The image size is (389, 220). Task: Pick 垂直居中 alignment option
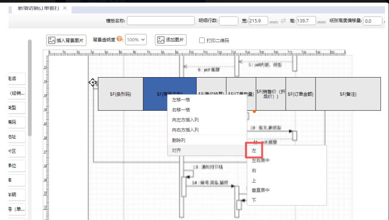pos(261,190)
